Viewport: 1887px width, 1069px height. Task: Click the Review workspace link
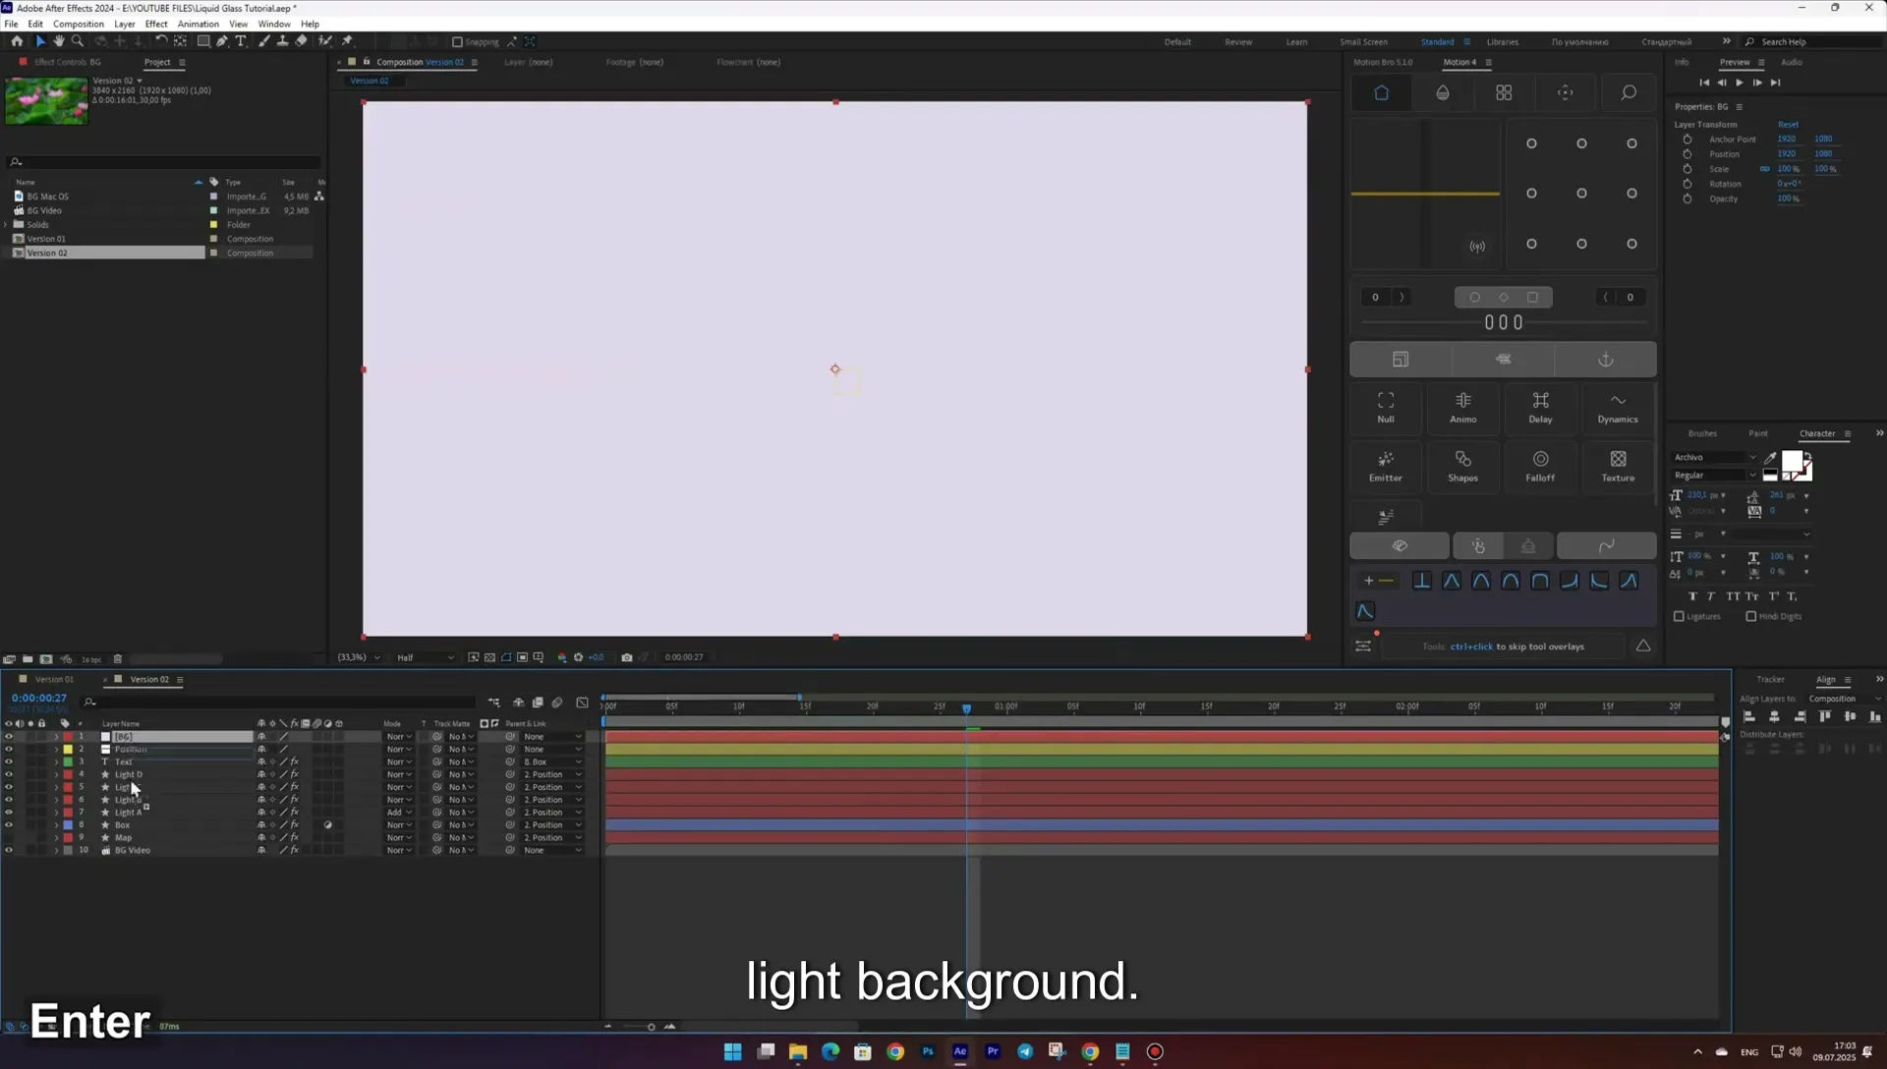point(1238,42)
